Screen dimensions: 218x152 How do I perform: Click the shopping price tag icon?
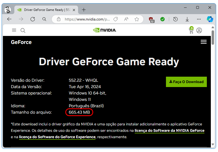coord(116,19)
